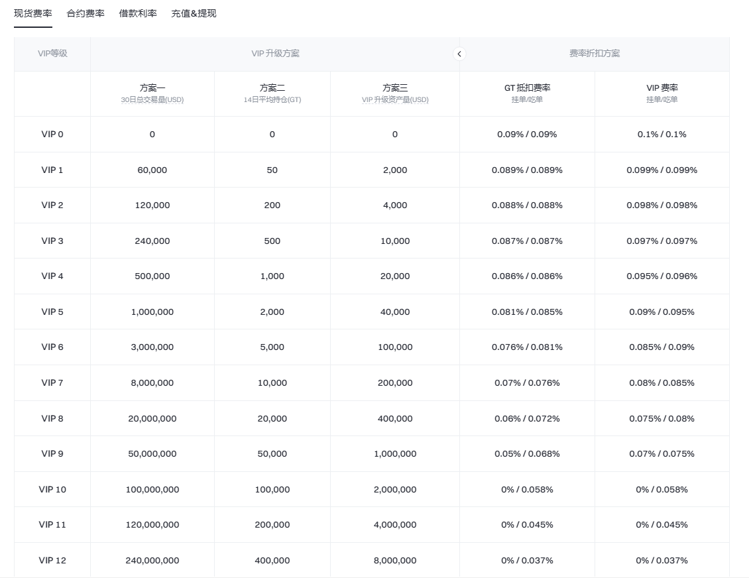Click the 0.09% / 0.09% GT rate cell
749x578 pixels.
click(528, 135)
